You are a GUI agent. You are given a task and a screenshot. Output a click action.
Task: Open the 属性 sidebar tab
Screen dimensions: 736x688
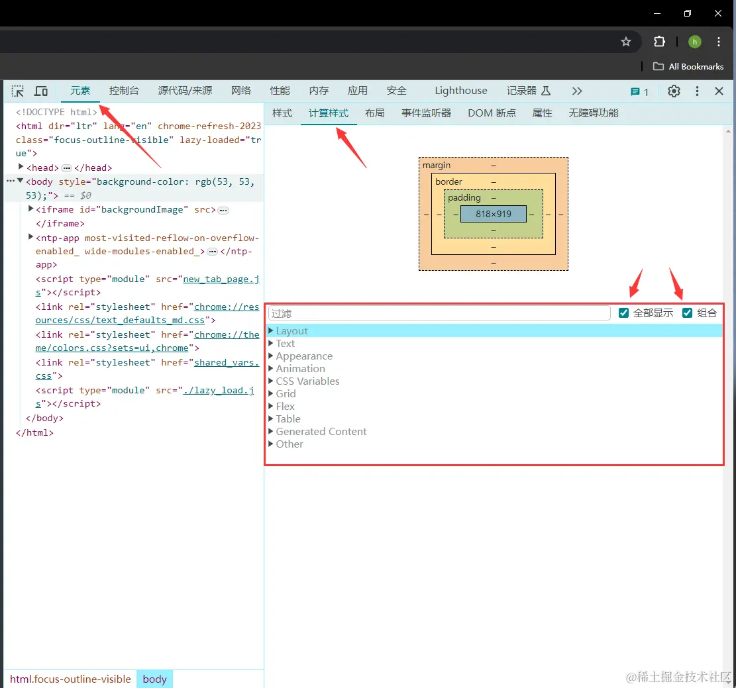point(542,113)
